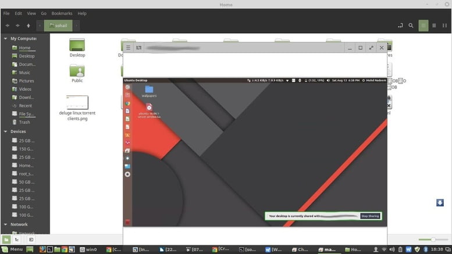The height and width of the screenshot is (254, 452).
Task: Open Recent in the sidebar
Action: pos(25,106)
